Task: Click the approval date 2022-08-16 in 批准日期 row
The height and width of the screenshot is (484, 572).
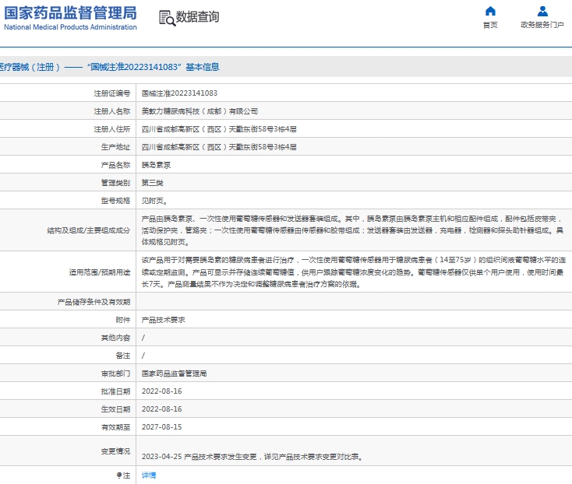Action: click(x=161, y=391)
